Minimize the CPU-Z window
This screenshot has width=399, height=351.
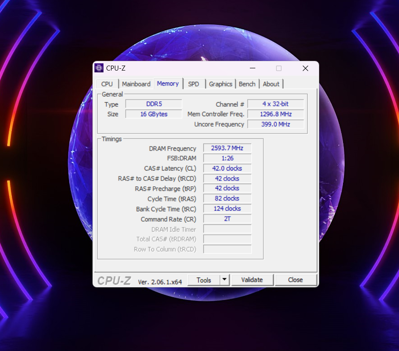253,68
